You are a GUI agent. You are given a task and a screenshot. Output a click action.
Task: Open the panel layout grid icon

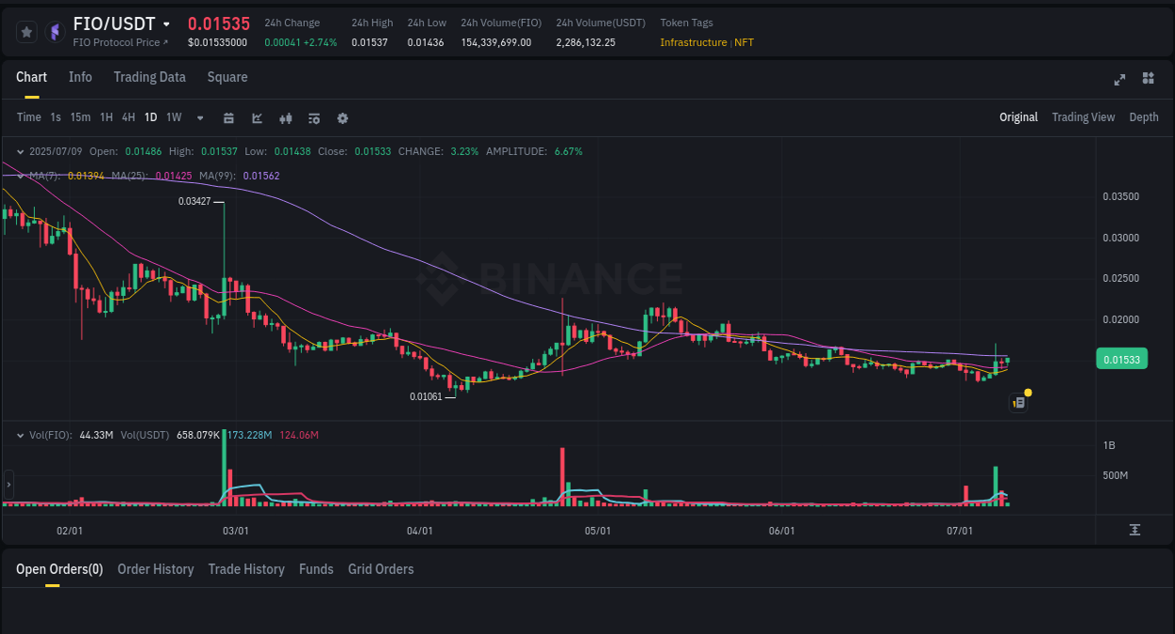tap(1148, 80)
